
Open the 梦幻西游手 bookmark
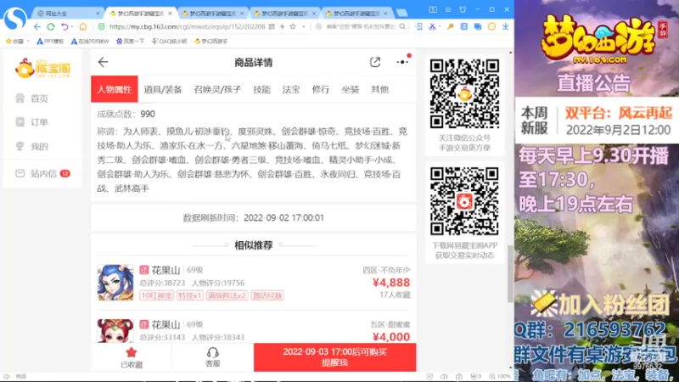click(210, 41)
